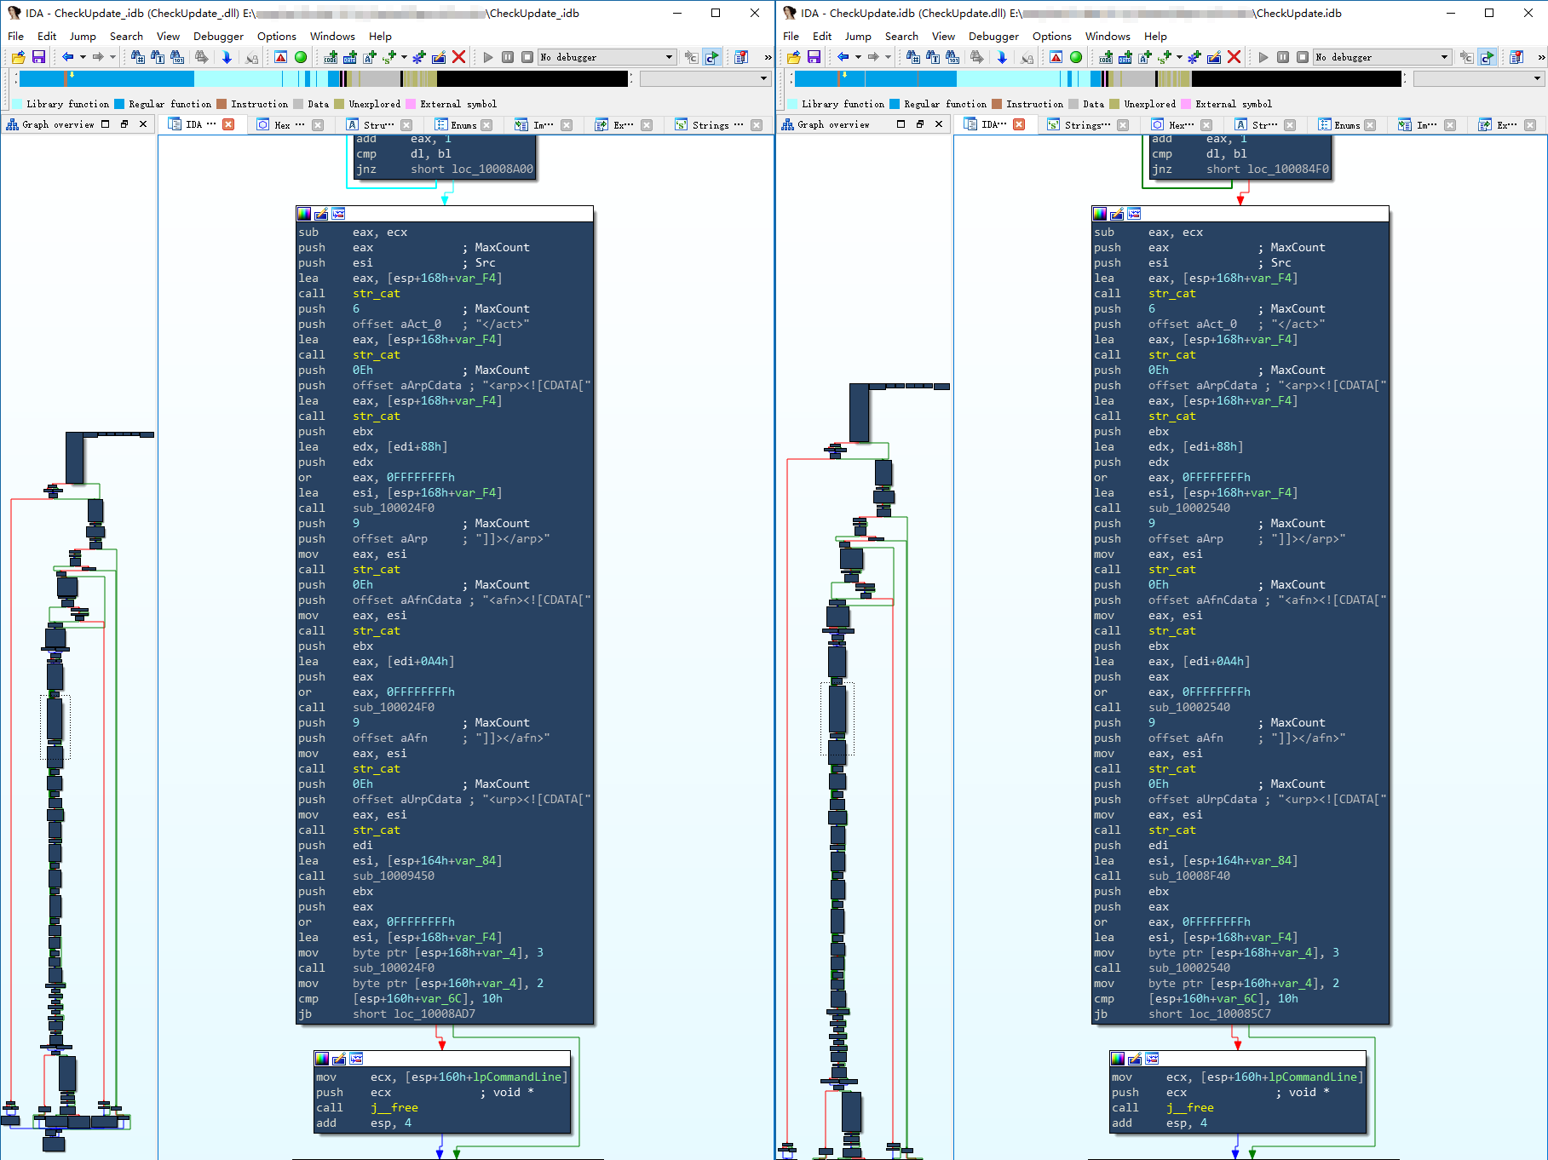Open the Debugger menu in left window

point(218,36)
